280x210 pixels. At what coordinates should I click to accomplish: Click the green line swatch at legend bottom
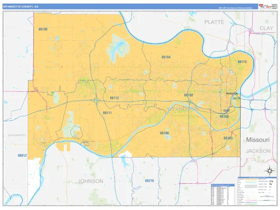251,204
